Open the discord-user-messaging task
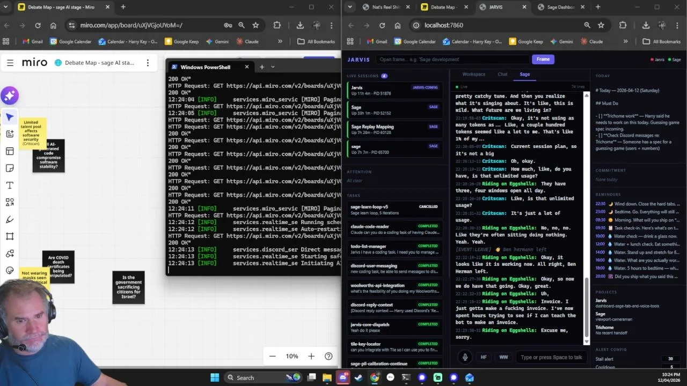This screenshot has width=687, height=386. tap(394, 269)
